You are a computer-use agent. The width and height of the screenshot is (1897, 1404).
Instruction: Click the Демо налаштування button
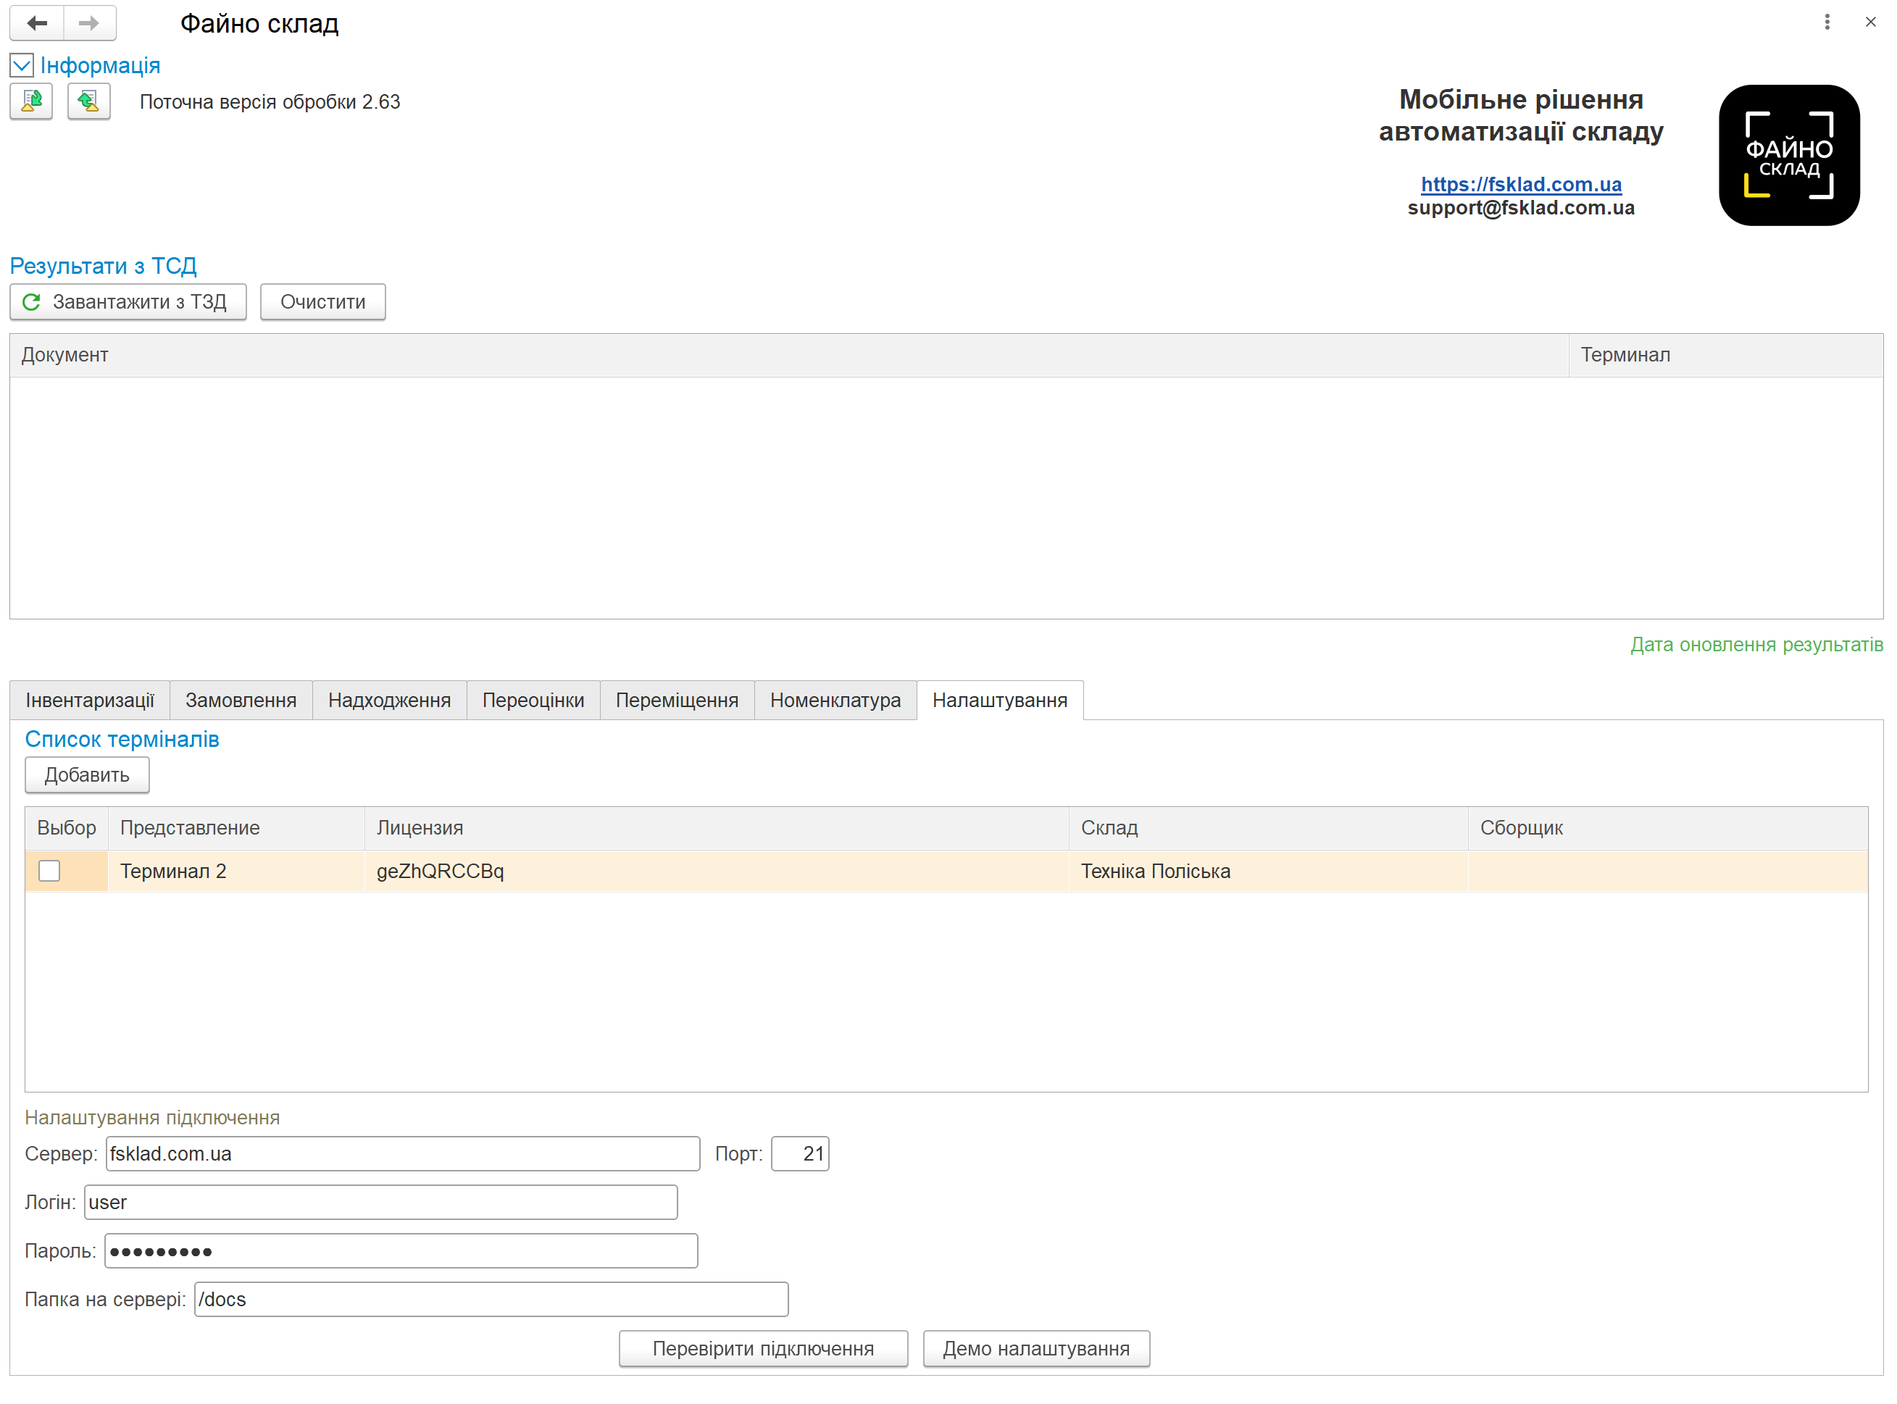click(1035, 1348)
